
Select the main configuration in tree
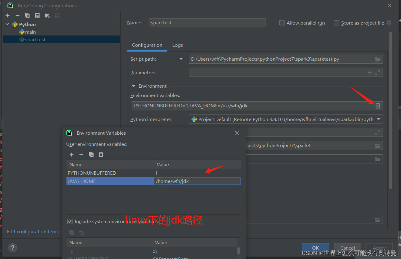(x=30, y=32)
